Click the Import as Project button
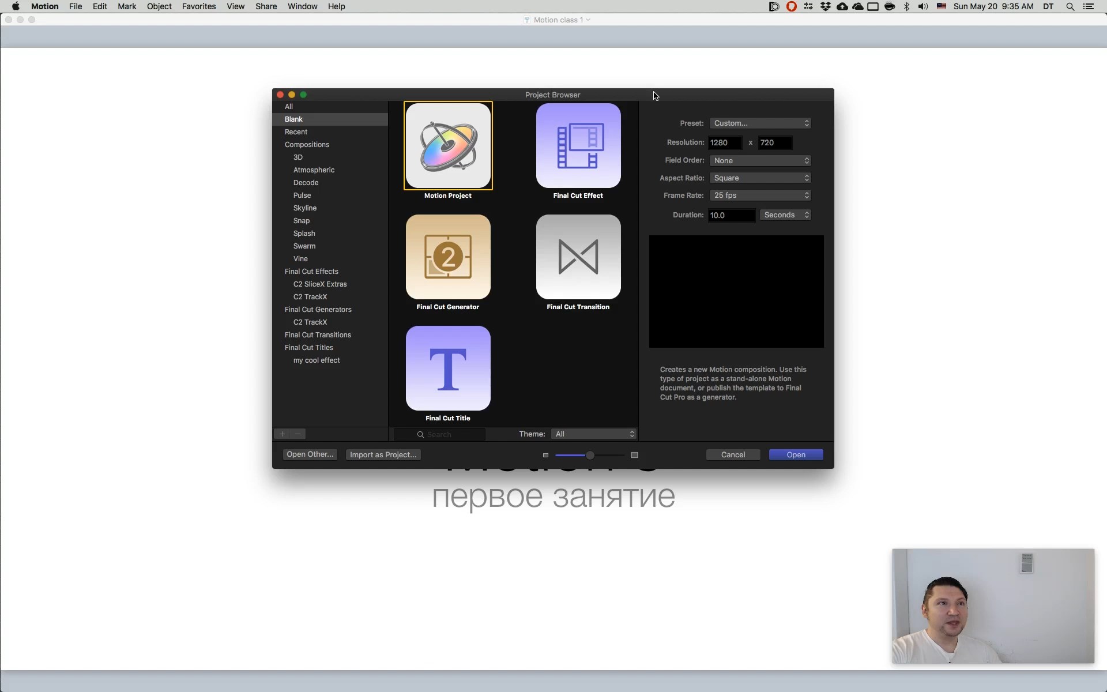The width and height of the screenshot is (1107, 692). click(383, 455)
